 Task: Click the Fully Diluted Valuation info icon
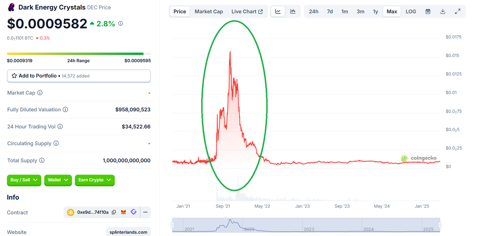pyautogui.click(x=65, y=110)
